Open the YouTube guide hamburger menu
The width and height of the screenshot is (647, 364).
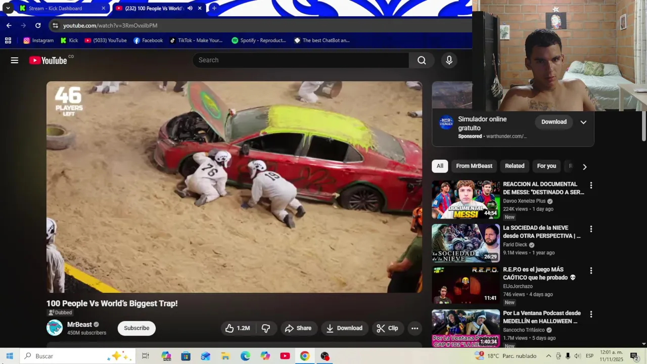tap(15, 60)
